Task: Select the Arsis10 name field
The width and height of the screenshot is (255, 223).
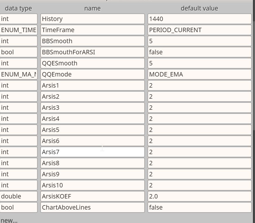Action: point(92,185)
